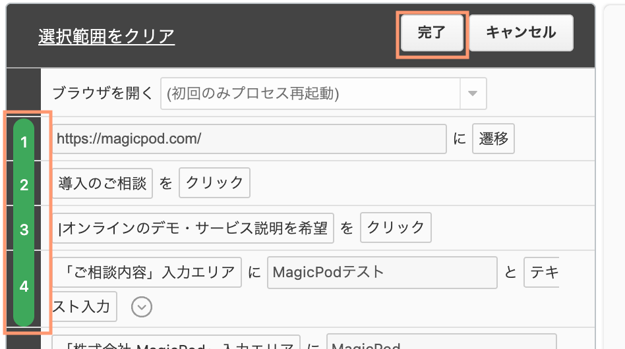Select the オンラインのデモ・サービス説明を希望 element
This screenshot has width=625, height=349.
(x=193, y=228)
